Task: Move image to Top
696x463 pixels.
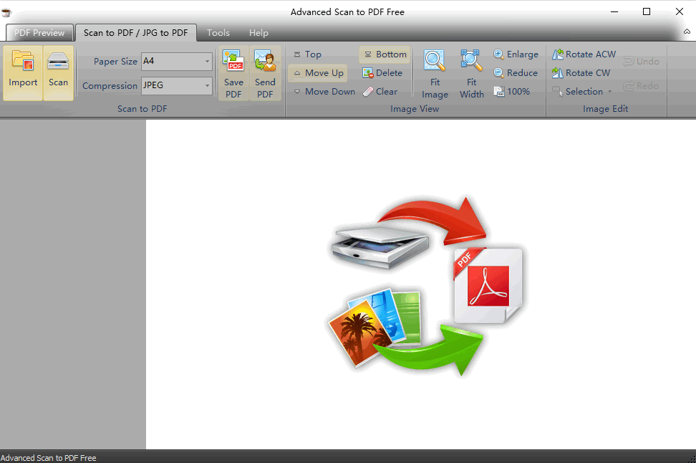Action: 307,54
